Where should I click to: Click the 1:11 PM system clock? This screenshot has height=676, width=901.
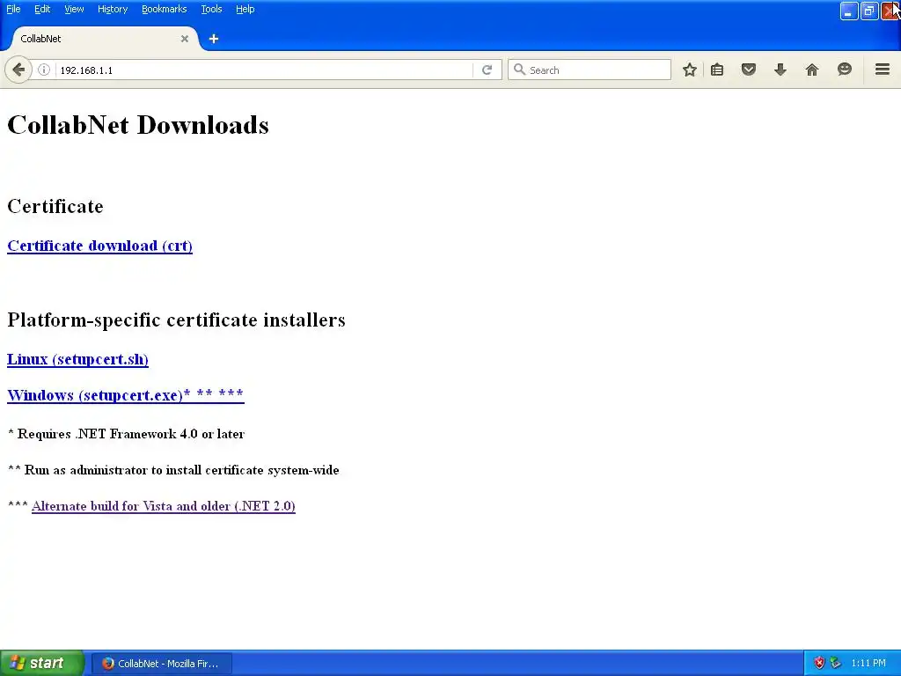click(x=868, y=663)
